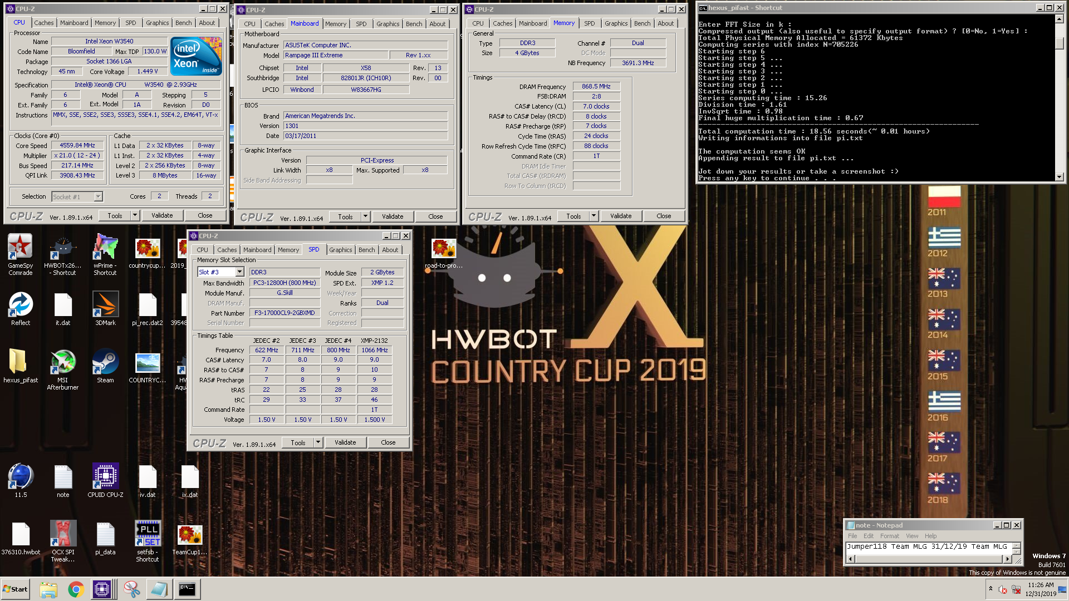
Task: Show hidden system tray icons
Action: click(990, 589)
